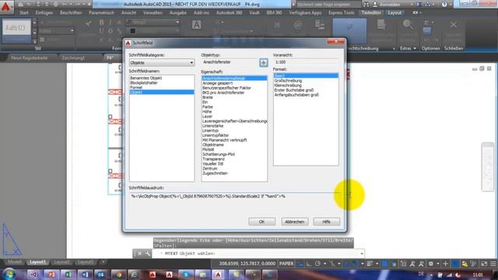The height and width of the screenshot is (280, 498).
Task: Toggle Bold in text editor ribbon
Action: [x=102, y=23]
